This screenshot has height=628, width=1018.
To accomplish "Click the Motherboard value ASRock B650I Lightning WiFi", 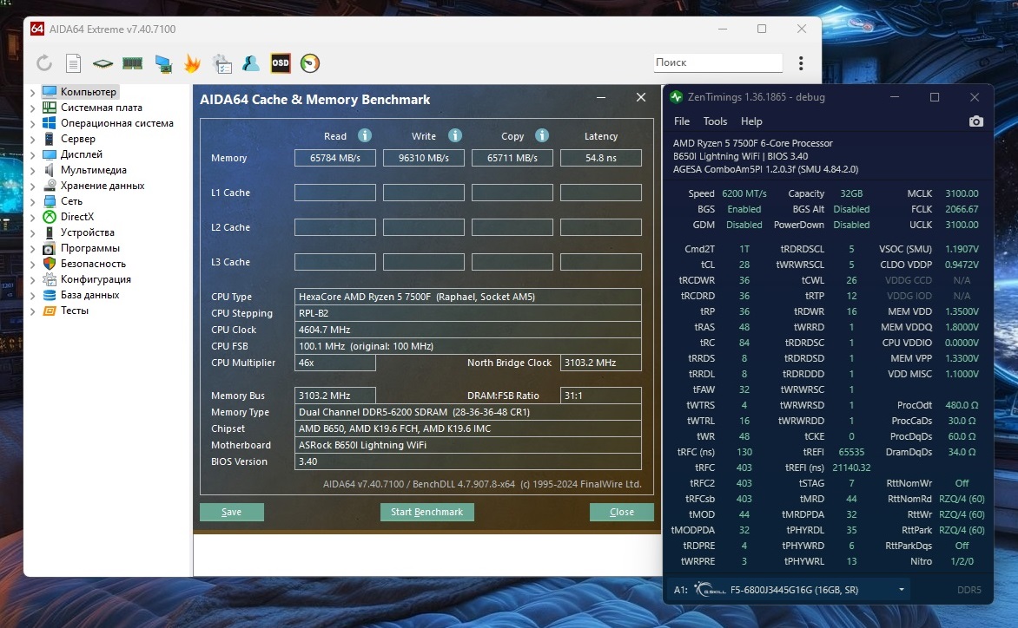I will click(x=467, y=445).
